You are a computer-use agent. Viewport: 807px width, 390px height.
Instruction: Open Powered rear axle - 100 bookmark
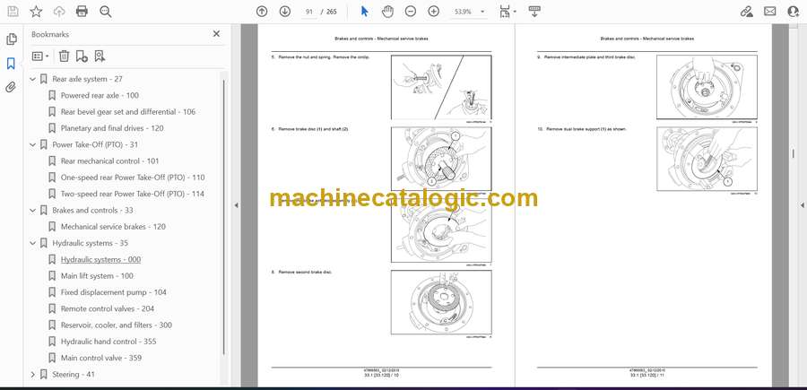coord(100,95)
